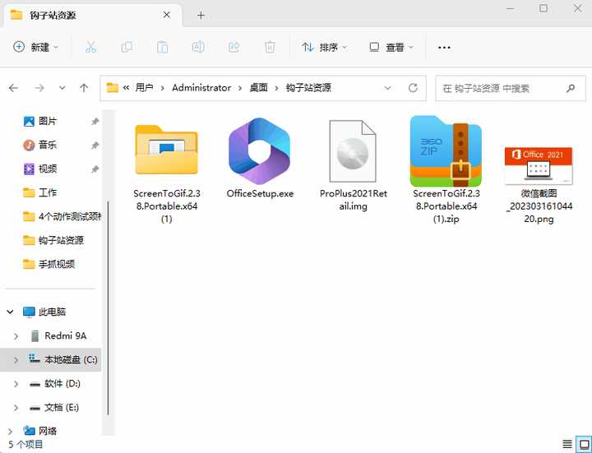Go back with the left arrow
Viewport: 592px width, 453px height.
pos(14,88)
